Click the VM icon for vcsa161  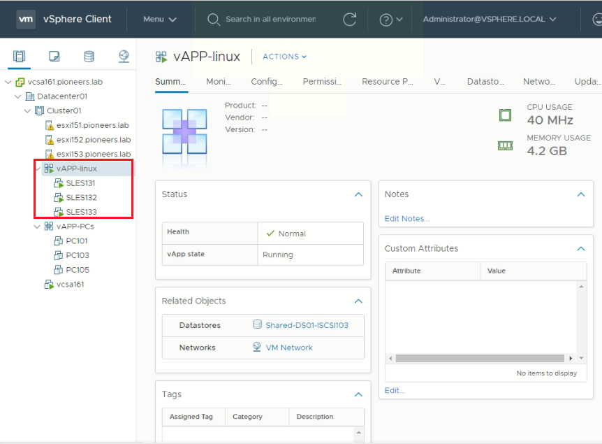pos(49,285)
